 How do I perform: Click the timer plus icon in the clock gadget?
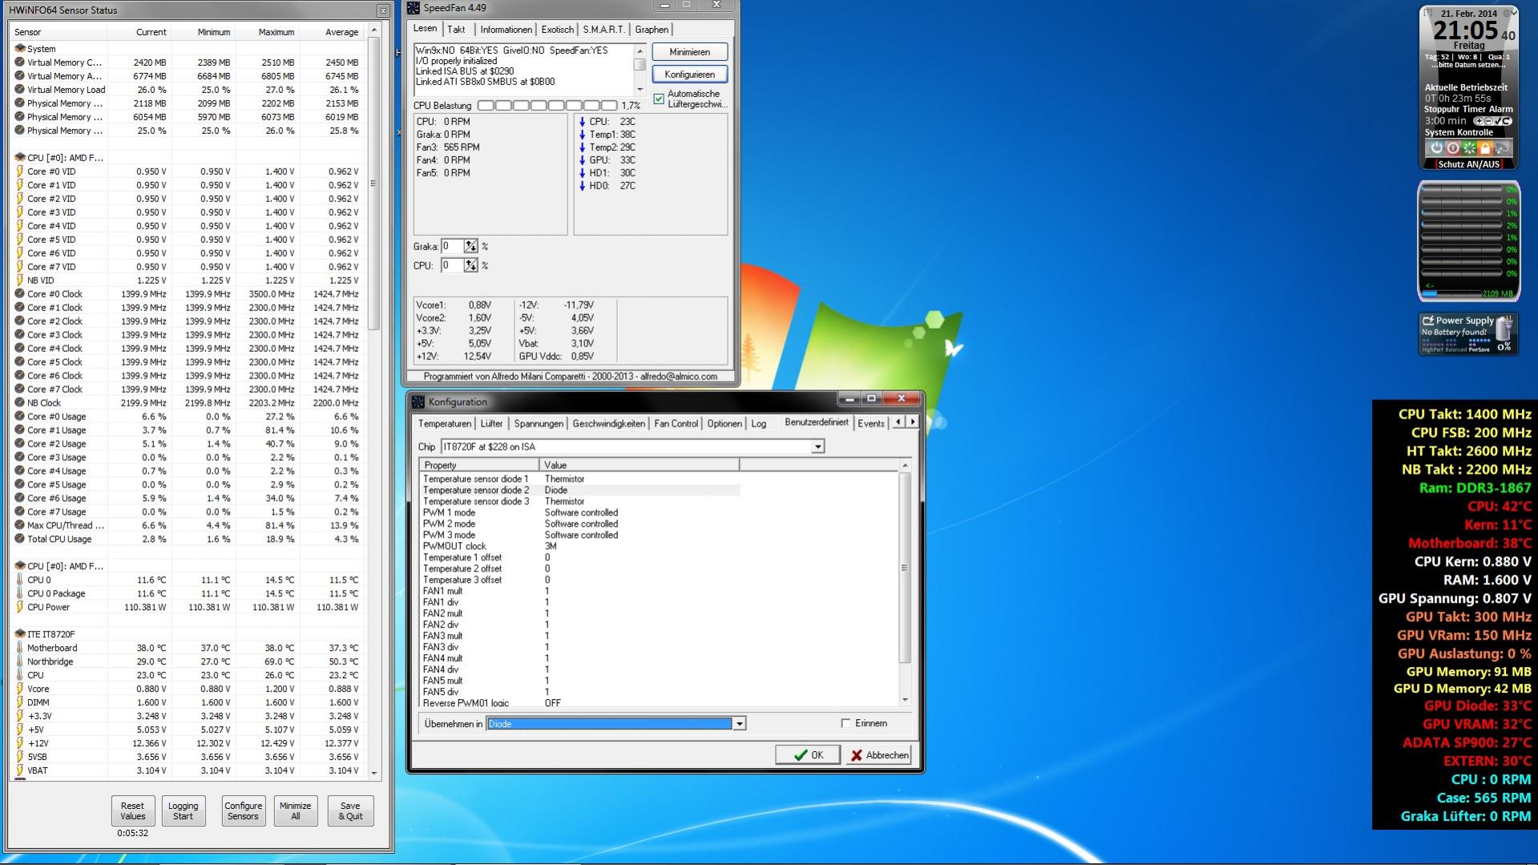click(1479, 121)
